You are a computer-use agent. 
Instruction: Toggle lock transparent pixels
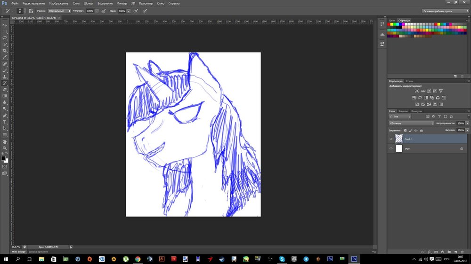(x=405, y=130)
